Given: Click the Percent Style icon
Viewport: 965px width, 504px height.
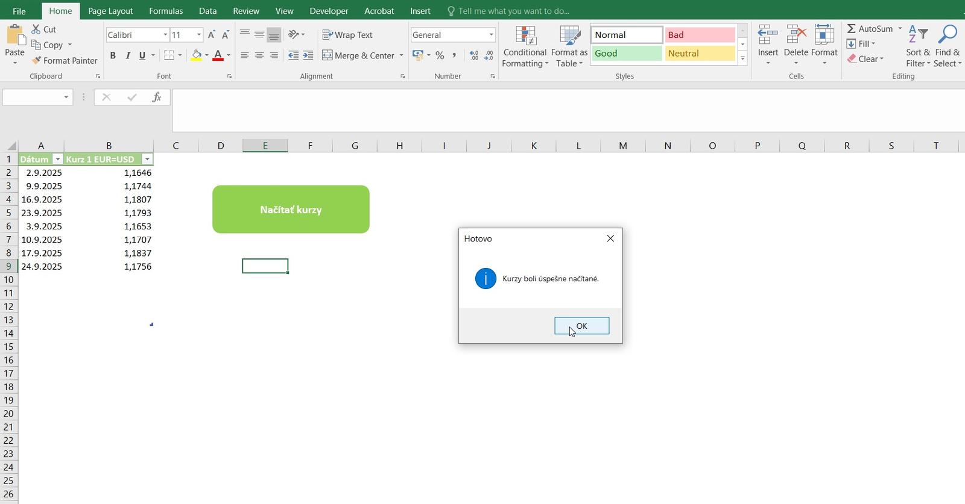Looking at the screenshot, I should [440, 55].
